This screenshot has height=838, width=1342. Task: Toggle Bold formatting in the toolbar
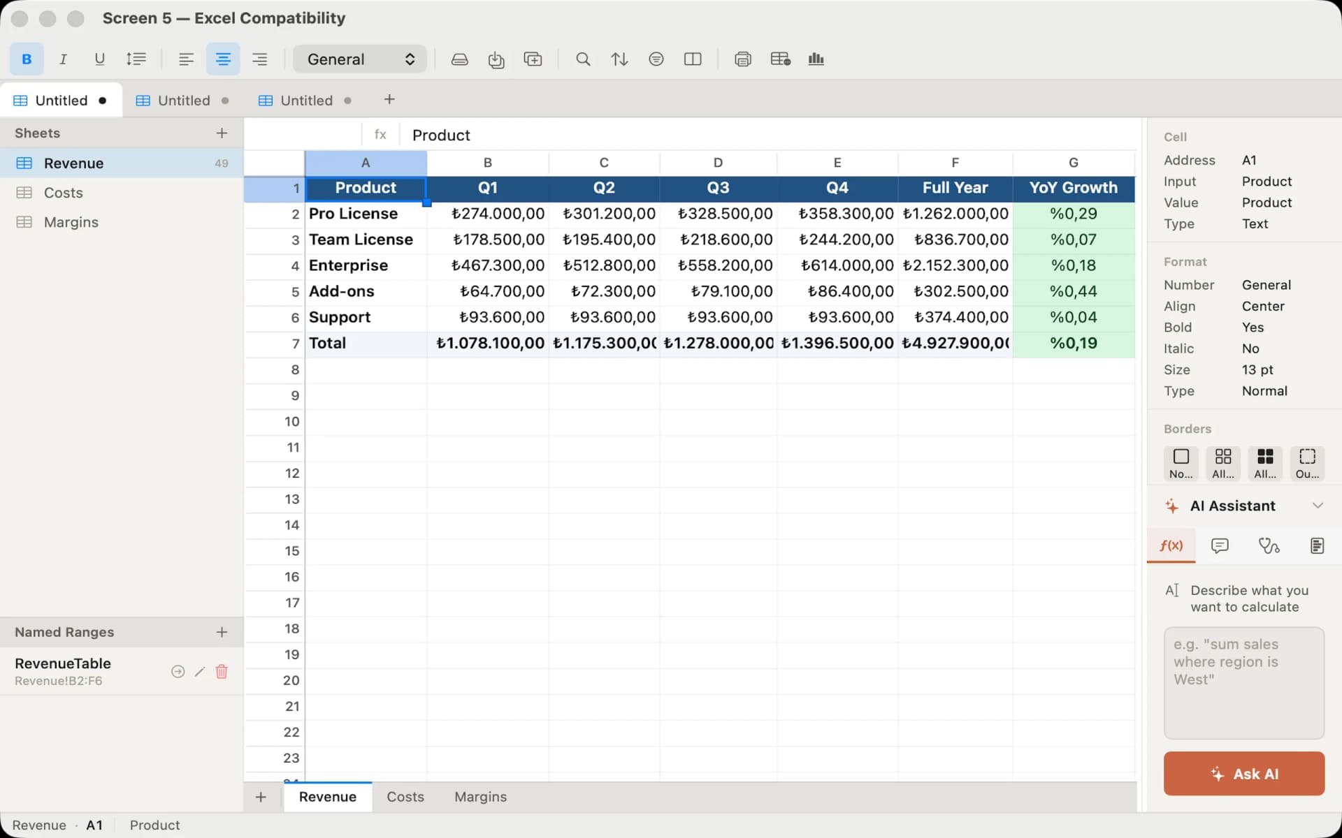click(27, 59)
